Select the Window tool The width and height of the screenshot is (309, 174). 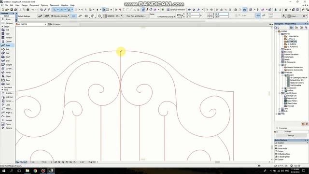7,38
